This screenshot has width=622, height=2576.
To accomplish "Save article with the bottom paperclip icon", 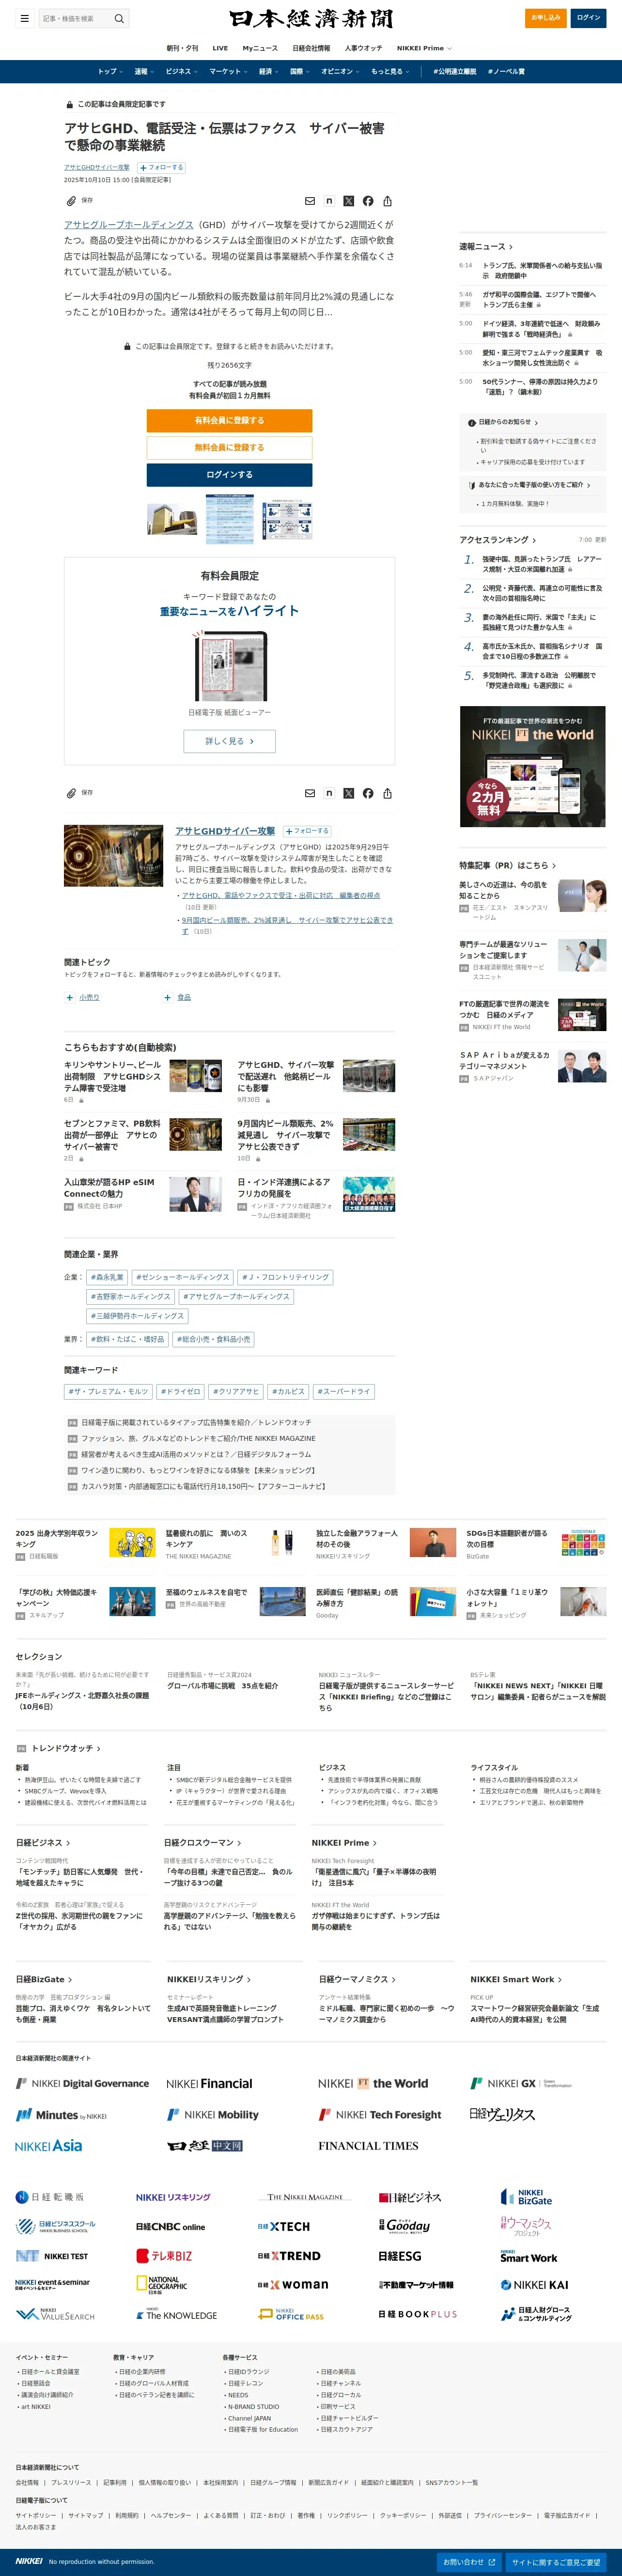I will pos(71,793).
